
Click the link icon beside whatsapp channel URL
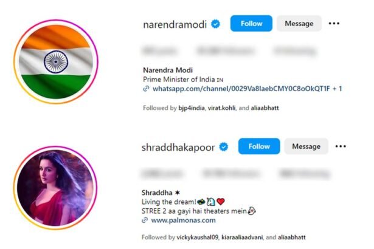146,89
